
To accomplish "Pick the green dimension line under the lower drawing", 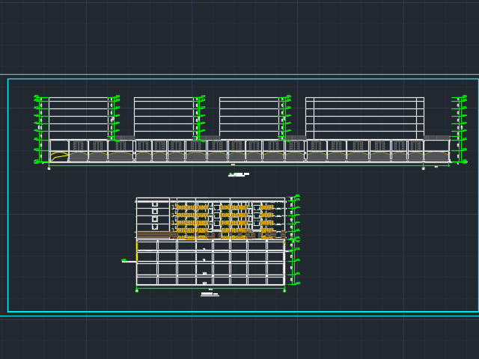I will pos(210,287).
